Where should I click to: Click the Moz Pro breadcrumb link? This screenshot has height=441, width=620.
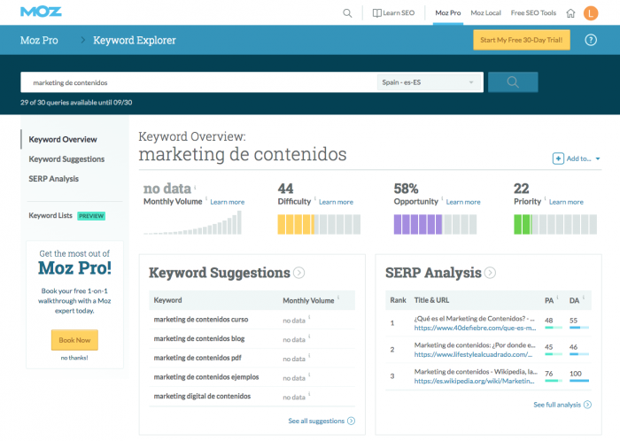[x=39, y=40]
